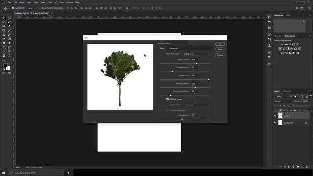313x176 pixels.
Task: Open the layer blend mode Normal dropdown
Action: click(x=283, y=101)
